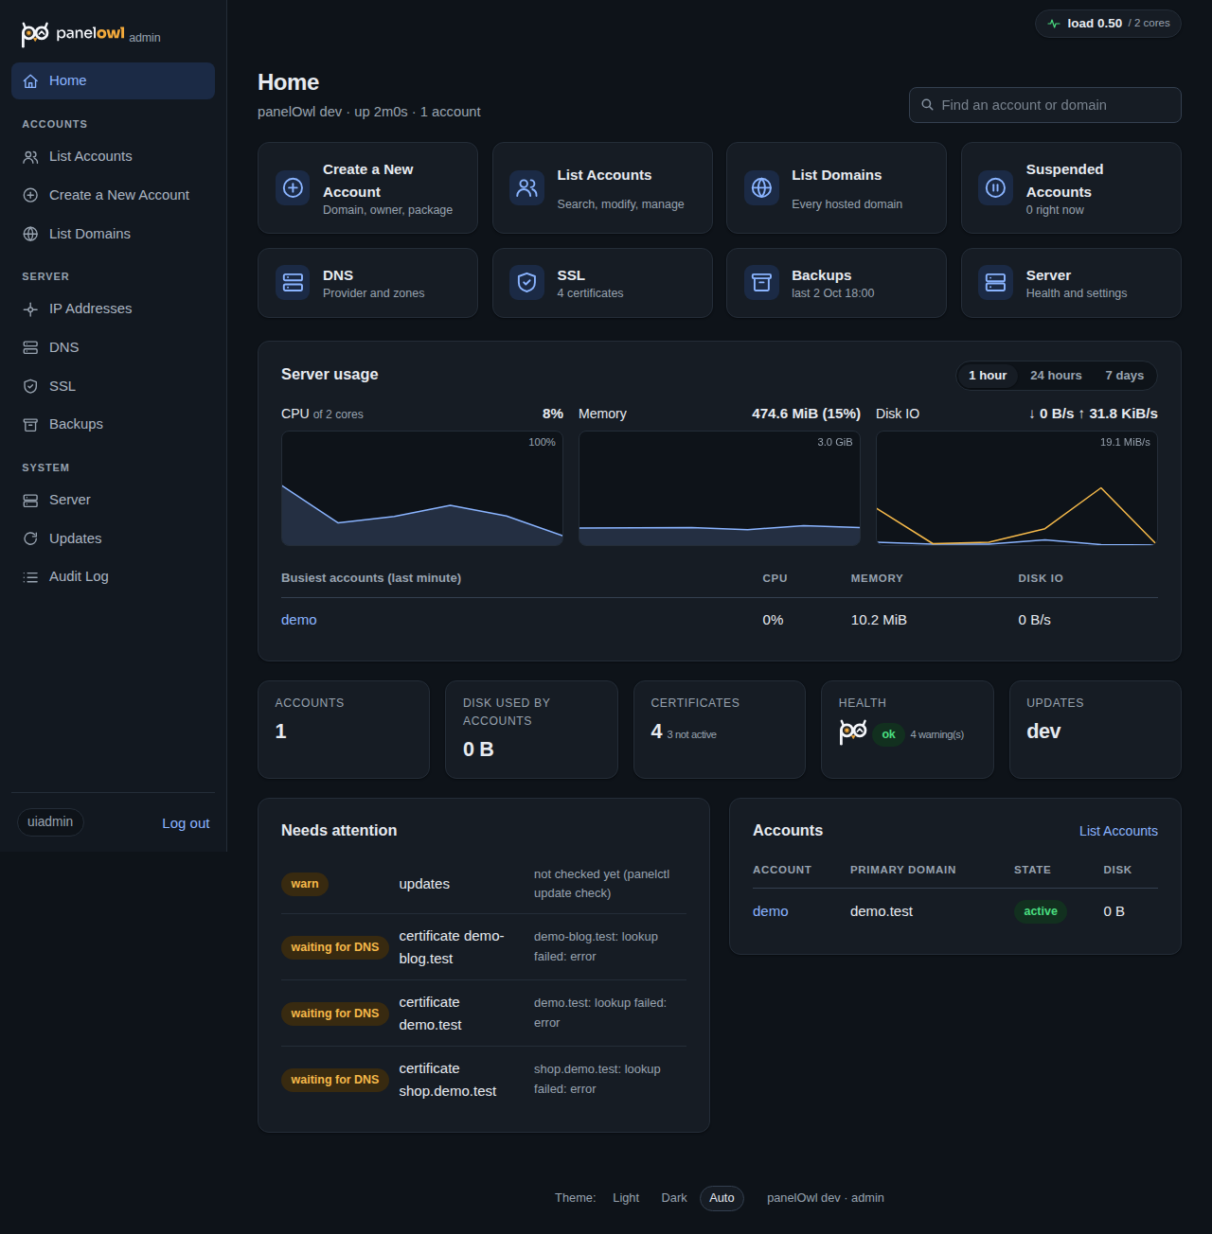The width and height of the screenshot is (1212, 1234).
Task: Select the 1 hour usage range
Action: pyautogui.click(x=988, y=376)
